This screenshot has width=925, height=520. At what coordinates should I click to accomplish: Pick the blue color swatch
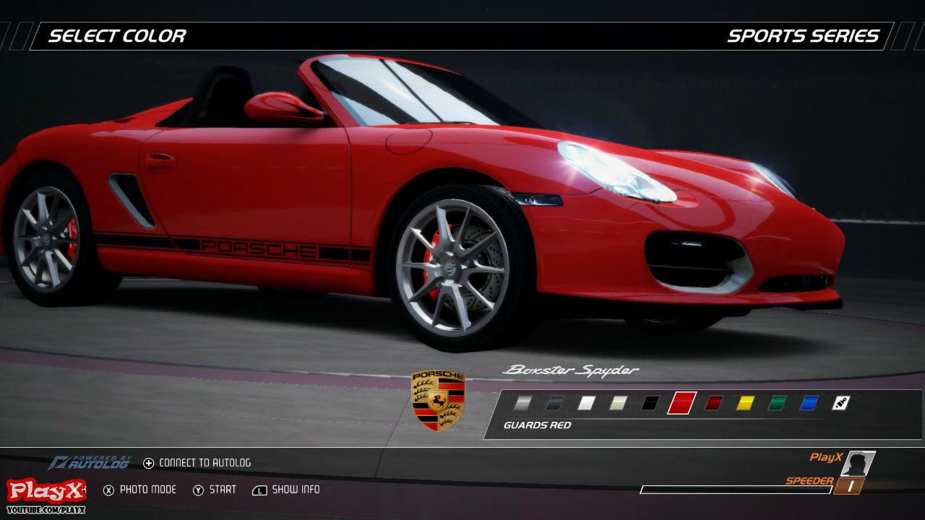pyautogui.click(x=809, y=403)
